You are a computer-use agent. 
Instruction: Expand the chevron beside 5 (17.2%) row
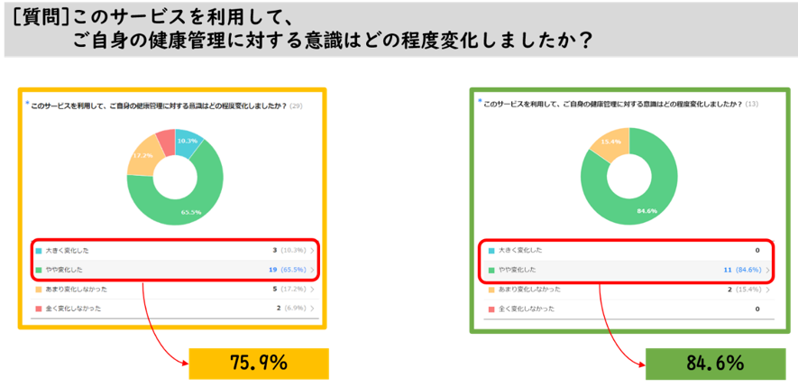point(312,290)
